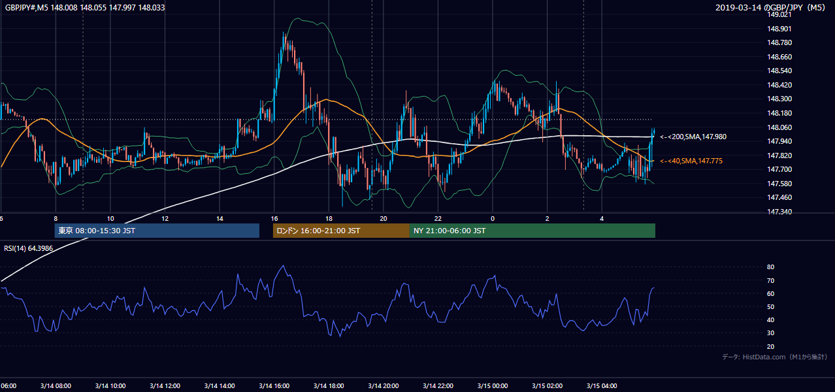Click the RSI 30 level label
This screenshot has width=835, height=392.
(770, 333)
